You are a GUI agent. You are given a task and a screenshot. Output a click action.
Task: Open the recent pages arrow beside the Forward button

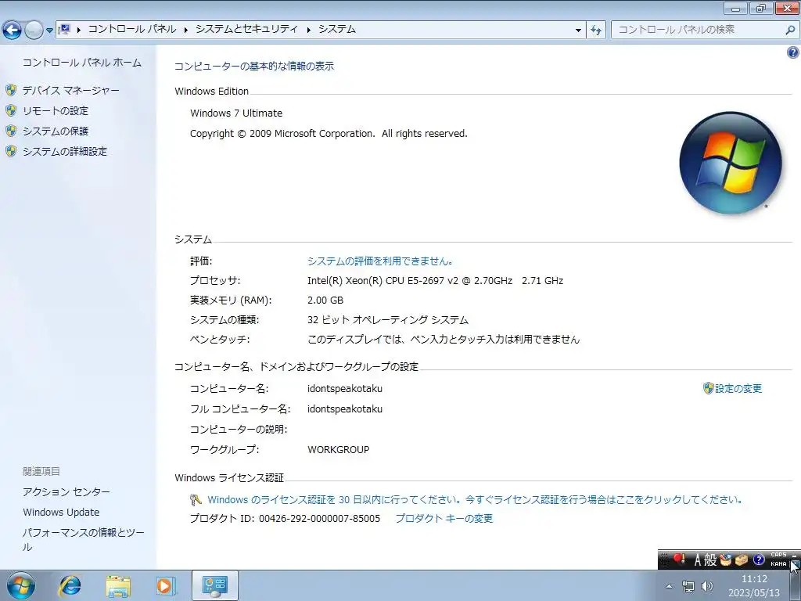tap(49, 31)
